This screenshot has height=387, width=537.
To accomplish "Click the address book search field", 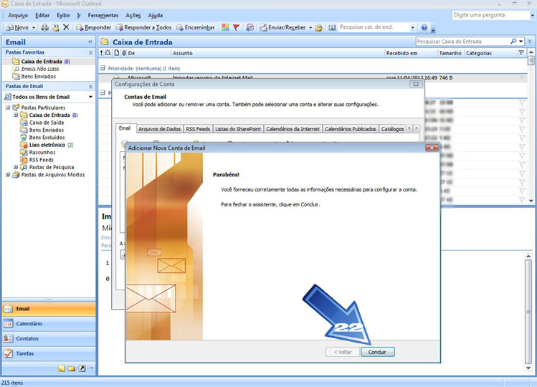I will pyautogui.click(x=374, y=27).
